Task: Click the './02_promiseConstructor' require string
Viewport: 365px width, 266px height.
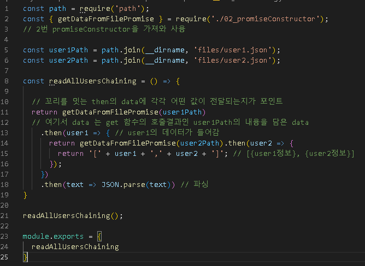Action: 266,19
